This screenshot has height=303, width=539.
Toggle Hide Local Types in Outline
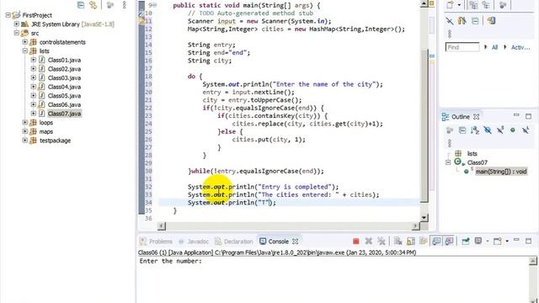point(526,130)
